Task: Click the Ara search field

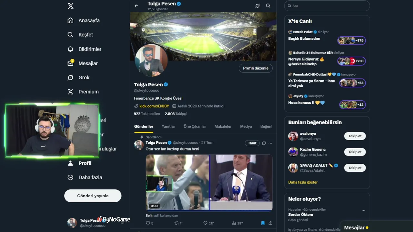Action: click(327, 6)
